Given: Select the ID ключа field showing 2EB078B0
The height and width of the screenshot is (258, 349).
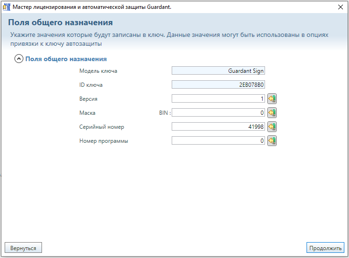Looking at the screenshot, I should [218, 85].
